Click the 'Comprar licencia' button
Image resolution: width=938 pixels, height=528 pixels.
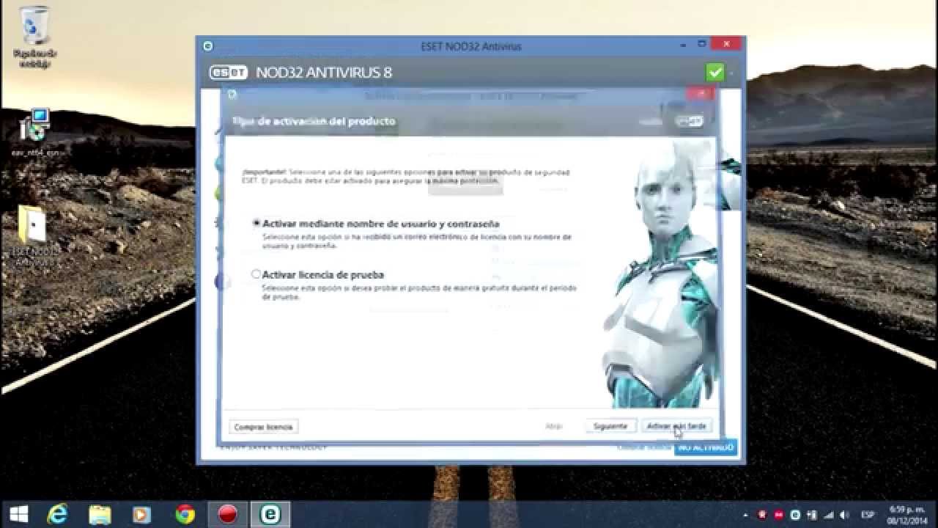pyautogui.click(x=264, y=427)
